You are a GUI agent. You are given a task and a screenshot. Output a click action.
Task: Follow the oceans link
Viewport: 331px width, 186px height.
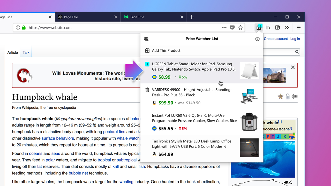[x=36, y=153]
